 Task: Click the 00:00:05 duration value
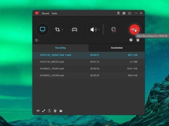(95, 76)
